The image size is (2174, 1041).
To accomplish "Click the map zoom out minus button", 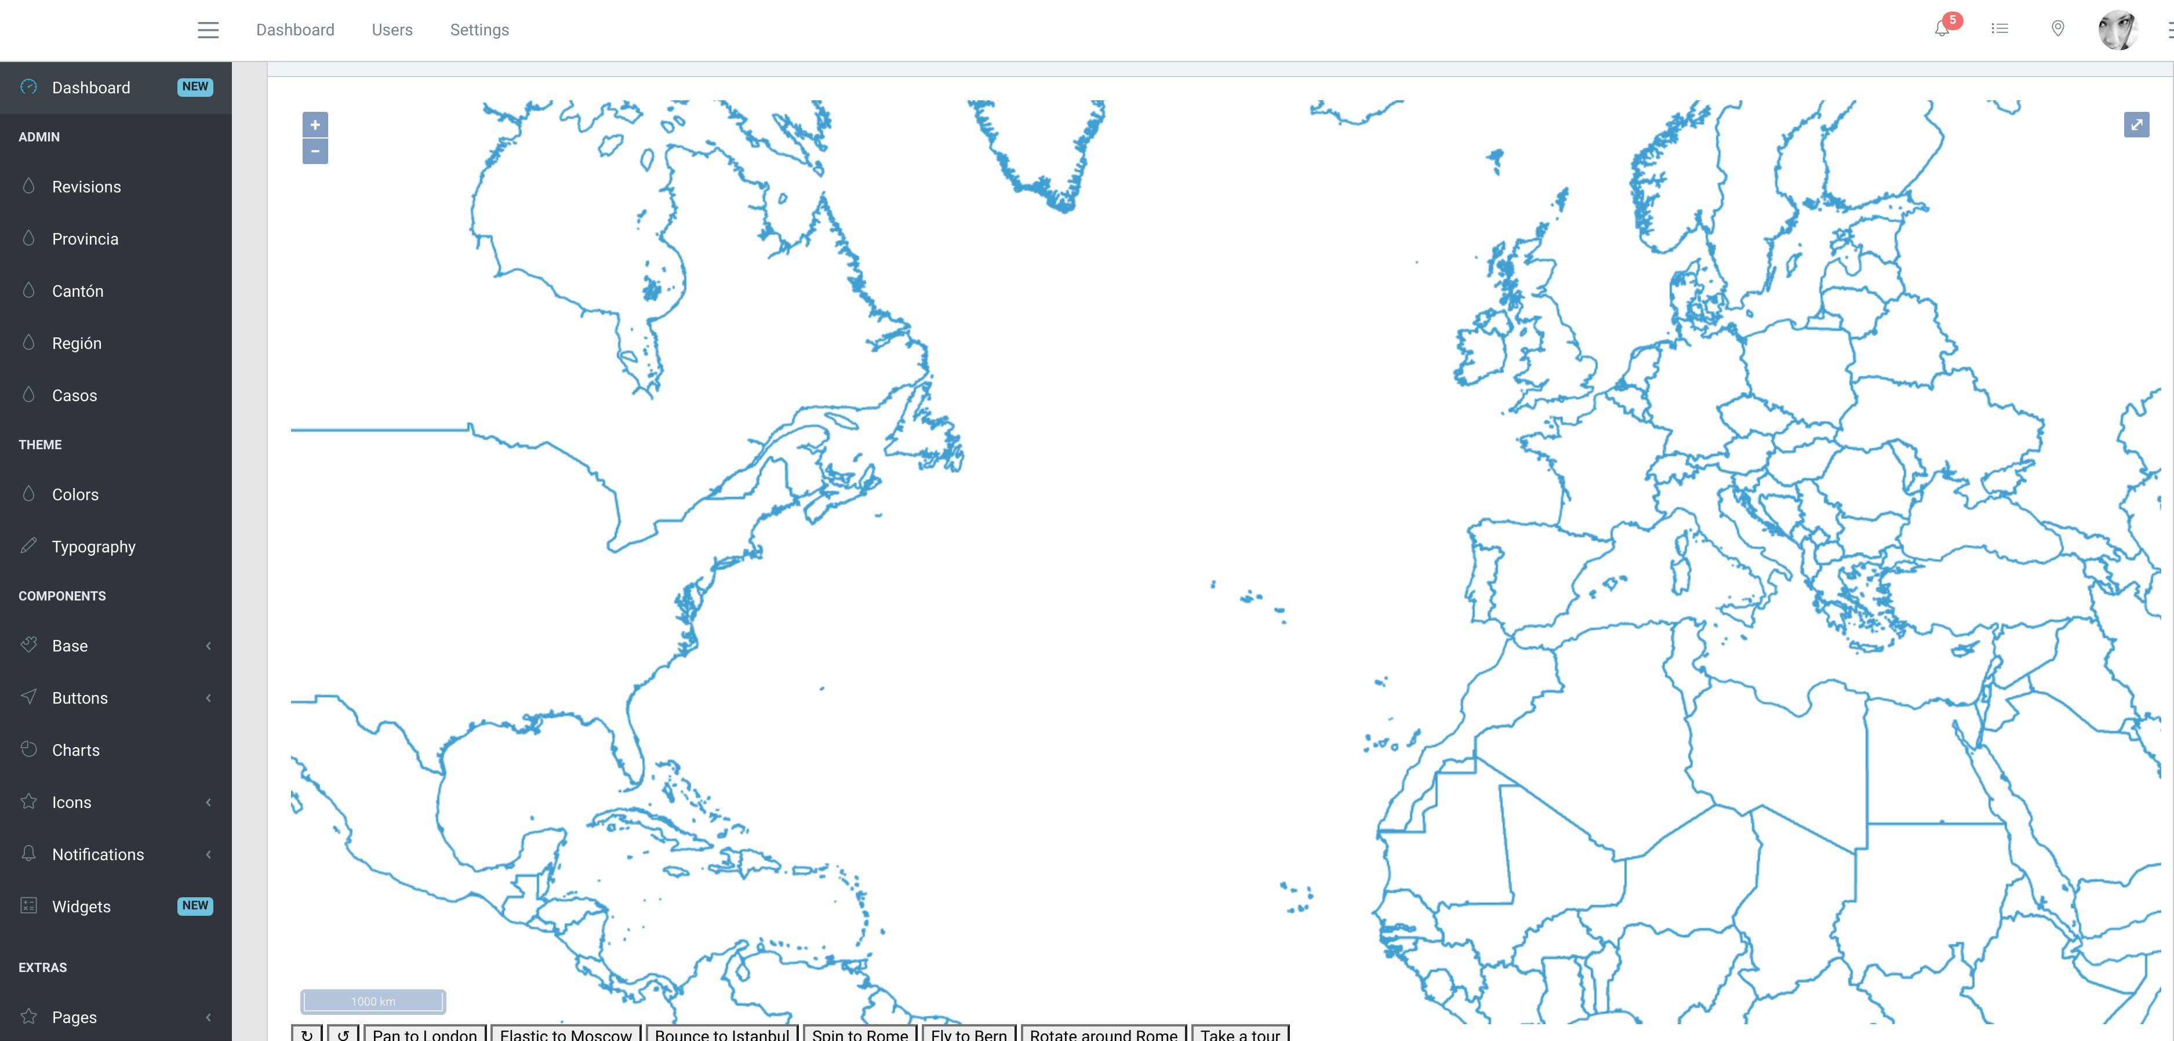I will click(x=315, y=152).
